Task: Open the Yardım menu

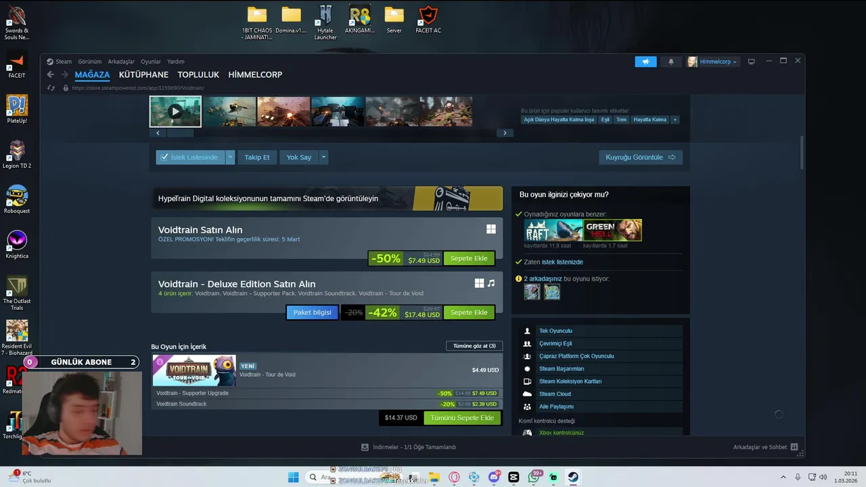Action: pyautogui.click(x=176, y=62)
